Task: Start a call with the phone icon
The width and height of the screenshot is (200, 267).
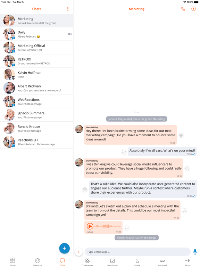Action: [183, 9]
